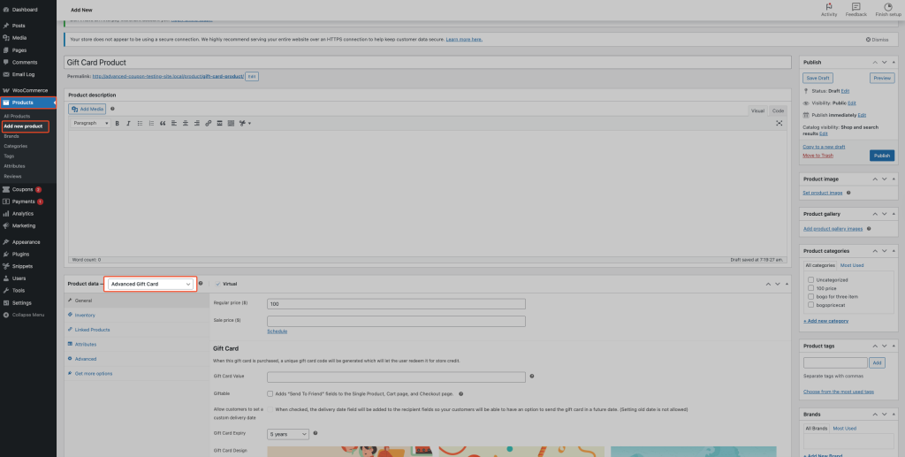This screenshot has width=905, height=457.
Task: Click the Italic formatting icon
Action: pyautogui.click(x=129, y=123)
